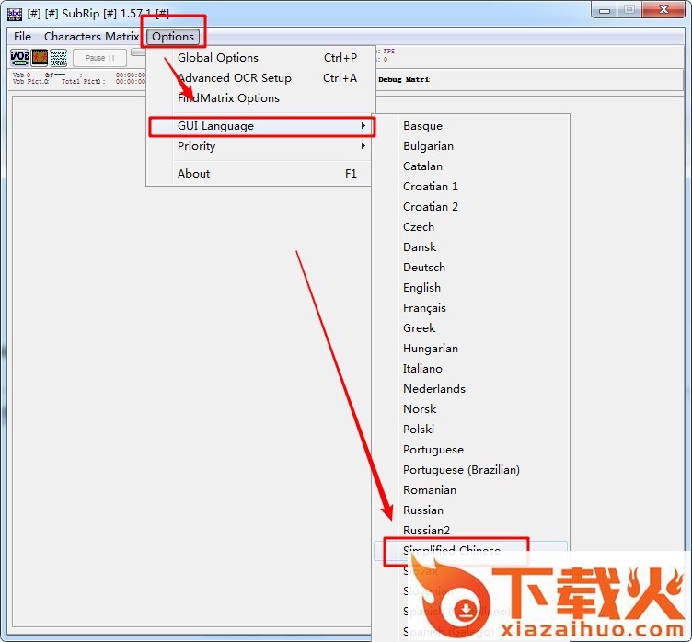The height and width of the screenshot is (642, 692).
Task: Open the About entry
Action: pyautogui.click(x=193, y=174)
